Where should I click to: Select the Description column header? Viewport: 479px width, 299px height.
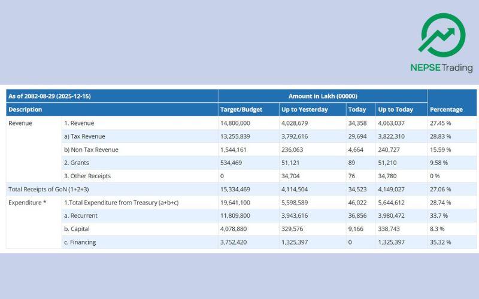pyautogui.click(x=25, y=109)
